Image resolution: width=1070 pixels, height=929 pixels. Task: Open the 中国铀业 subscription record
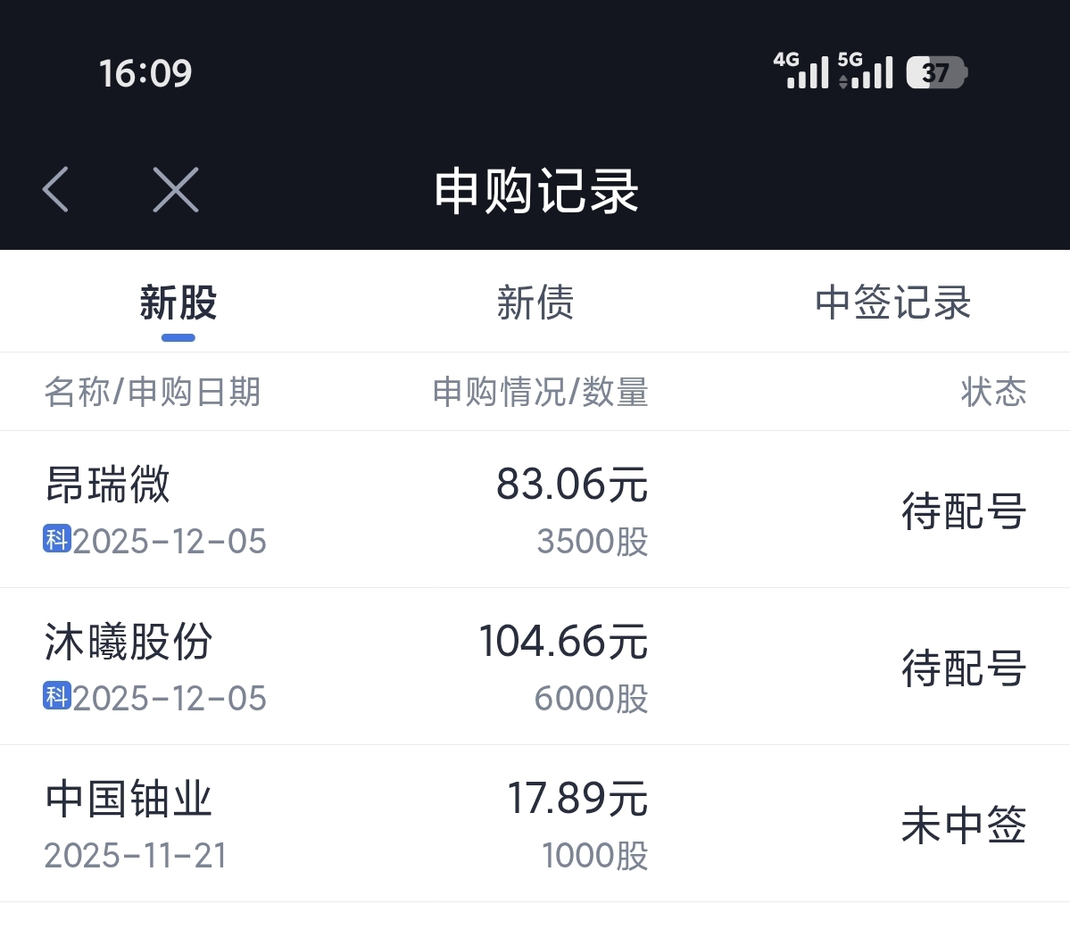129,799
